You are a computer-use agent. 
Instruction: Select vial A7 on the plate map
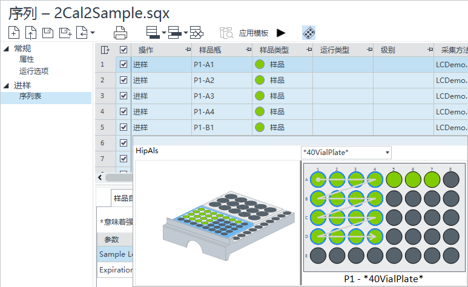click(432, 180)
